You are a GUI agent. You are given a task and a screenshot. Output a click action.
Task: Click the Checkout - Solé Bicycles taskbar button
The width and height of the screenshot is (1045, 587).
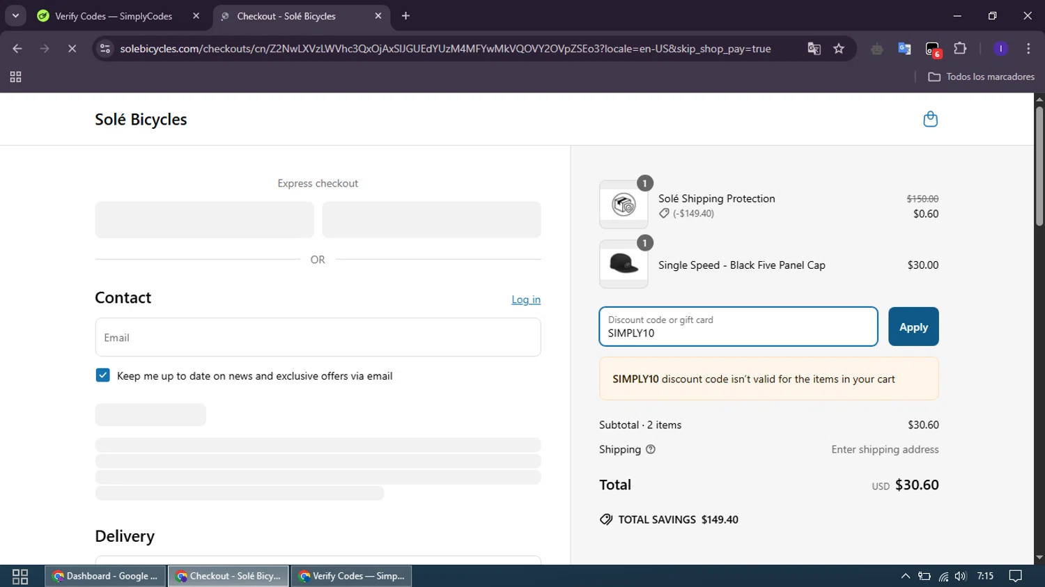click(x=229, y=576)
